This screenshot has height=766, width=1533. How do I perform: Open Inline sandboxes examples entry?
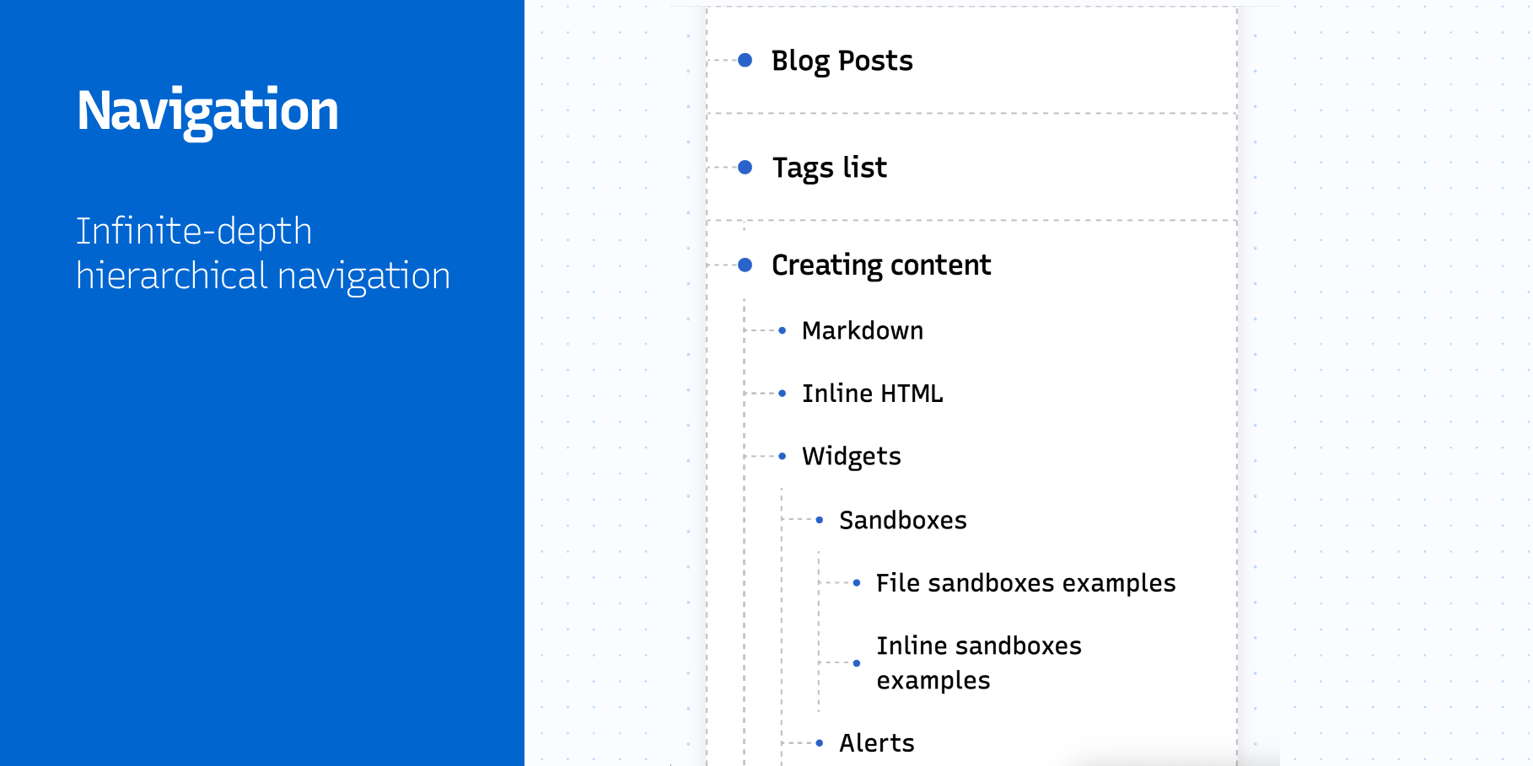pyautogui.click(x=978, y=663)
